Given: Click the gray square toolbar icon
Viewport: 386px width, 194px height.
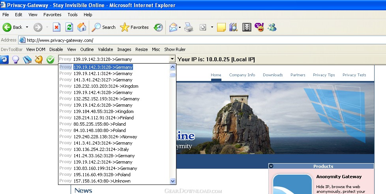Looking at the screenshot, I should pos(203,27).
